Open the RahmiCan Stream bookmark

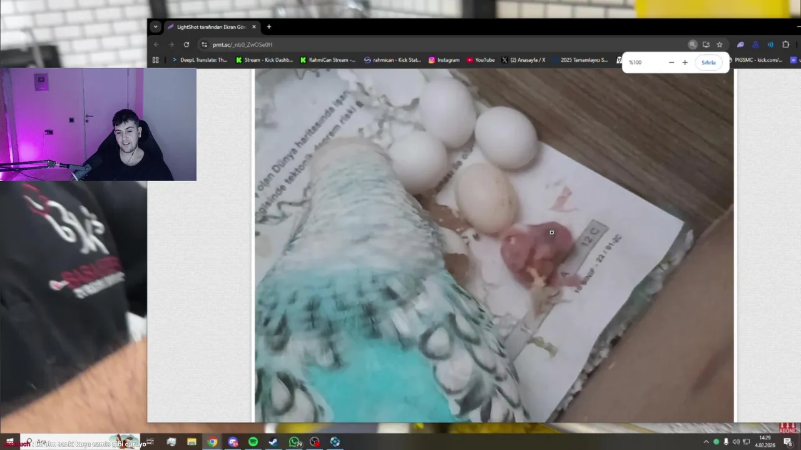[328, 60]
